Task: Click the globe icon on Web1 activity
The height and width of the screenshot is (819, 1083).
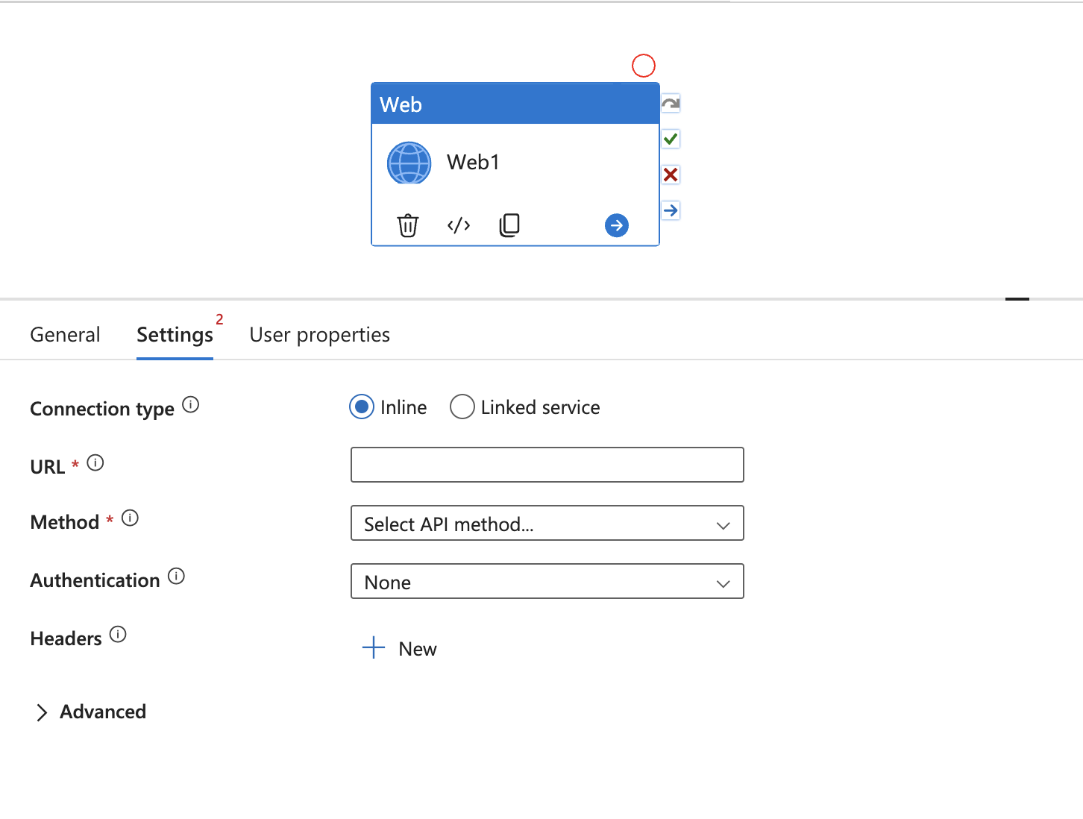Action: pyautogui.click(x=409, y=163)
